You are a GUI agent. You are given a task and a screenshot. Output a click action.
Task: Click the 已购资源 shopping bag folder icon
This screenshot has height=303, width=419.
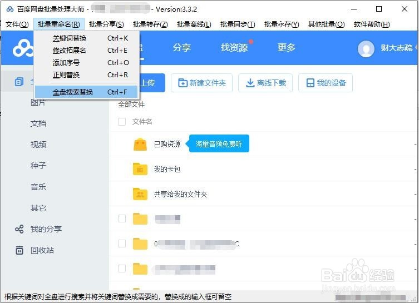[x=140, y=145]
